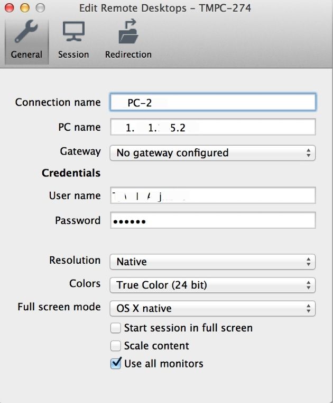Click the Resolution dropdown stepper arrows
333x403 pixels.
[x=309, y=262]
